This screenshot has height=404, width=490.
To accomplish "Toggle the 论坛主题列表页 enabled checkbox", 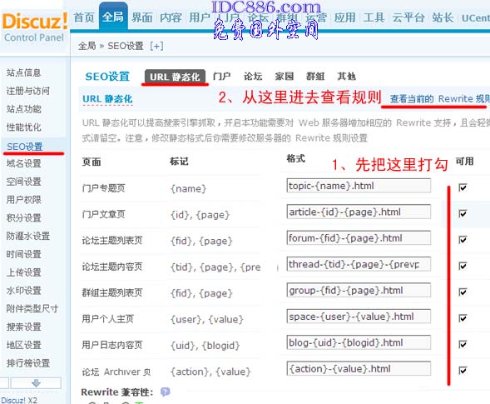I will [x=463, y=240].
